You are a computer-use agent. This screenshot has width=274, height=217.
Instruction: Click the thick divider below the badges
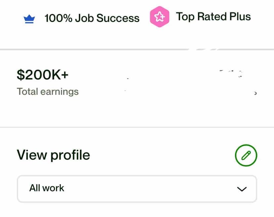click(99, 50)
